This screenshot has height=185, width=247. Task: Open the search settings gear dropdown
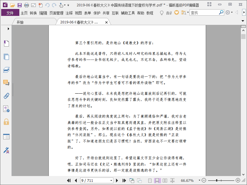pos(229,12)
